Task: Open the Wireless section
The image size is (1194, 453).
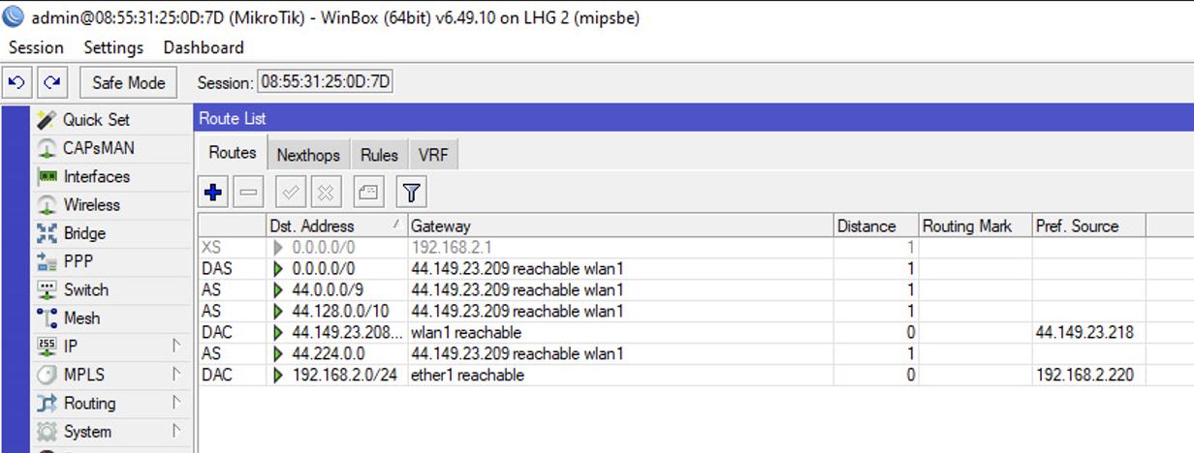Action: pos(91,205)
